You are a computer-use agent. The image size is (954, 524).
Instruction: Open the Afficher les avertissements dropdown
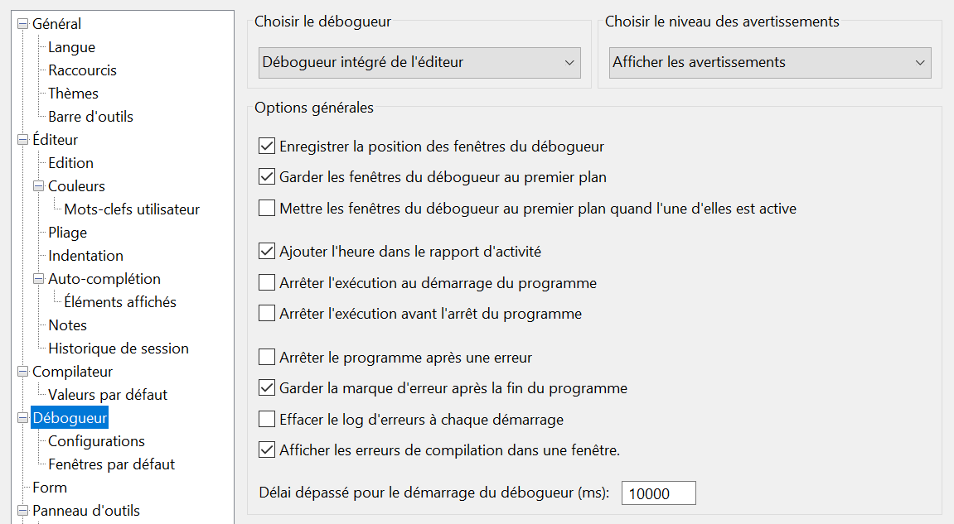tap(770, 63)
